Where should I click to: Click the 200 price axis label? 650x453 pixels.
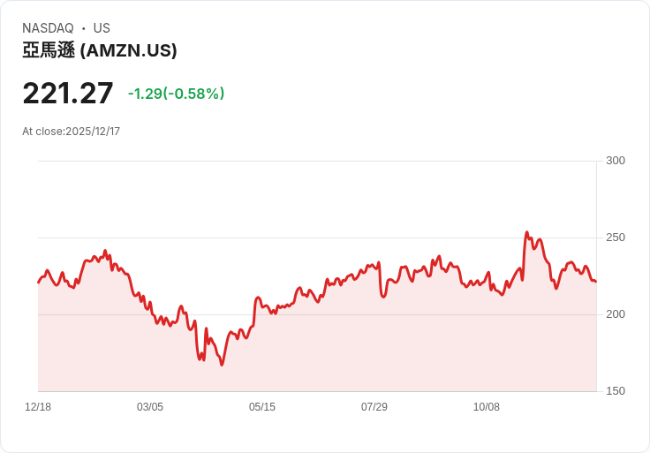616,314
